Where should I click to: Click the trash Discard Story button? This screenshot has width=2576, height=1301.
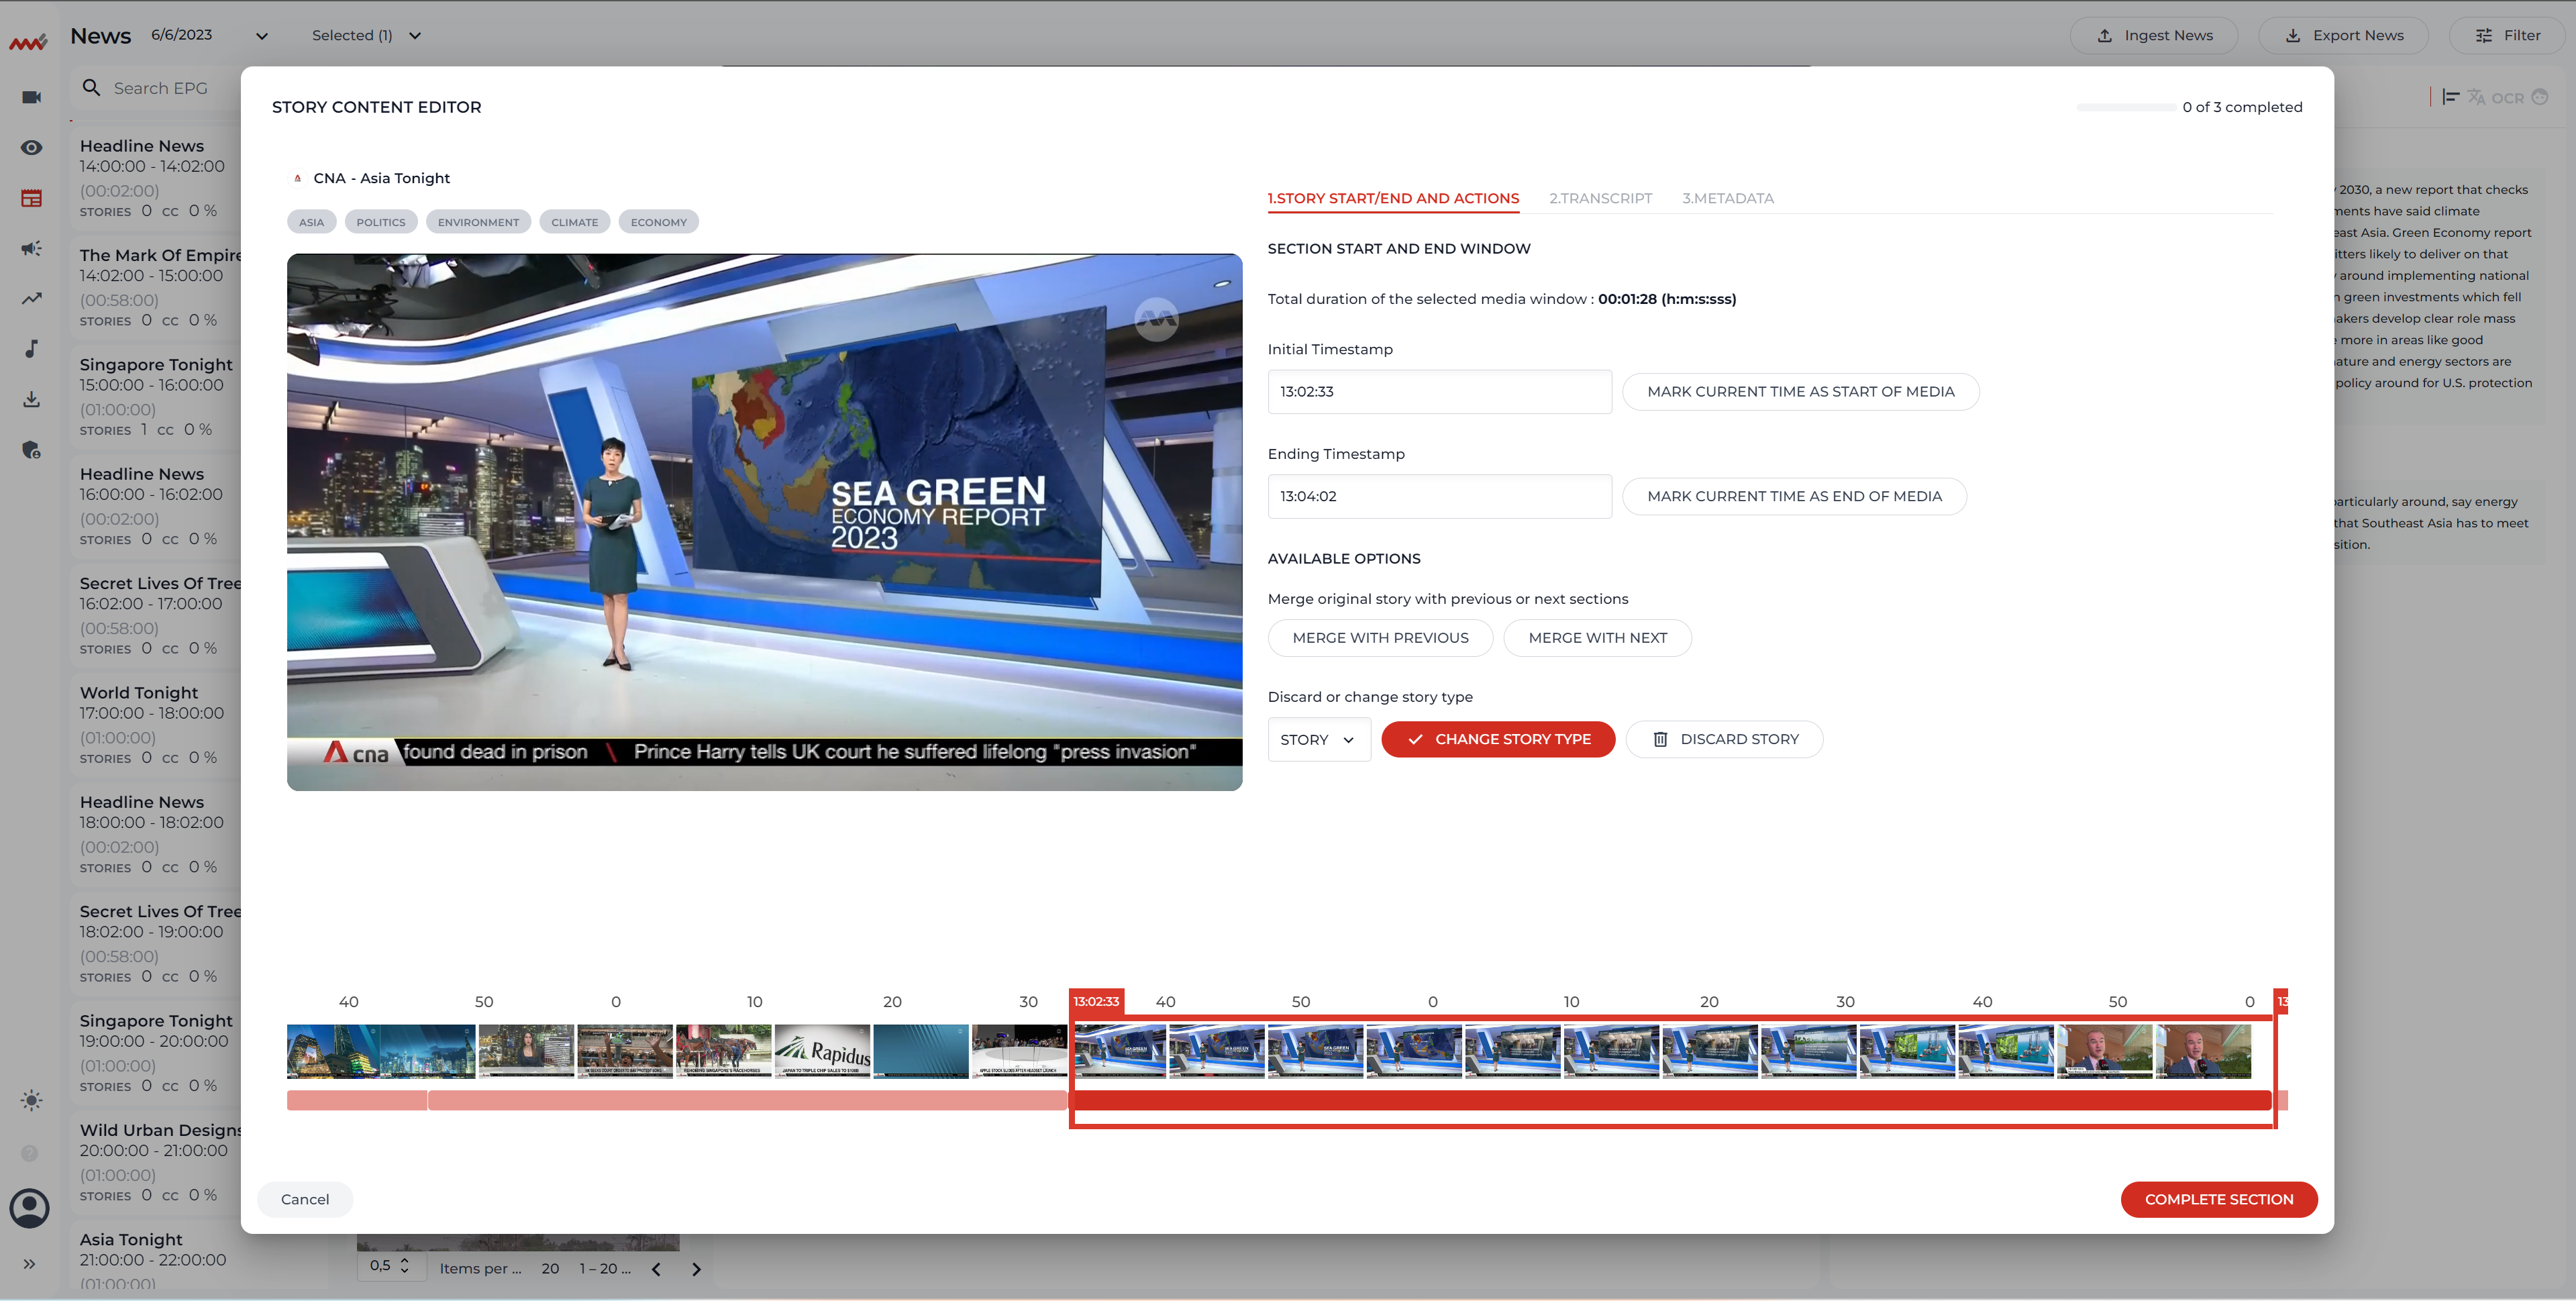coord(1724,739)
